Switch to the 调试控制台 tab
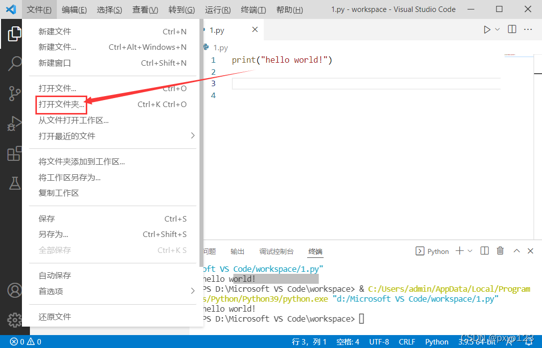This screenshot has height=348, width=542. tap(276, 251)
